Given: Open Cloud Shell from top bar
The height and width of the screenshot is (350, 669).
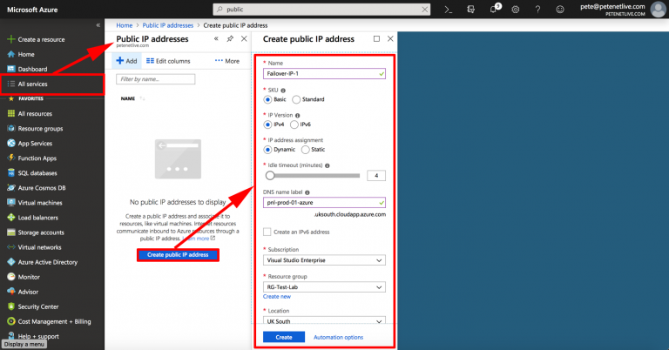Looking at the screenshot, I should click(448, 10).
